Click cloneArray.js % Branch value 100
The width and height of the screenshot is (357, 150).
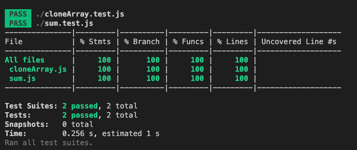point(153,69)
